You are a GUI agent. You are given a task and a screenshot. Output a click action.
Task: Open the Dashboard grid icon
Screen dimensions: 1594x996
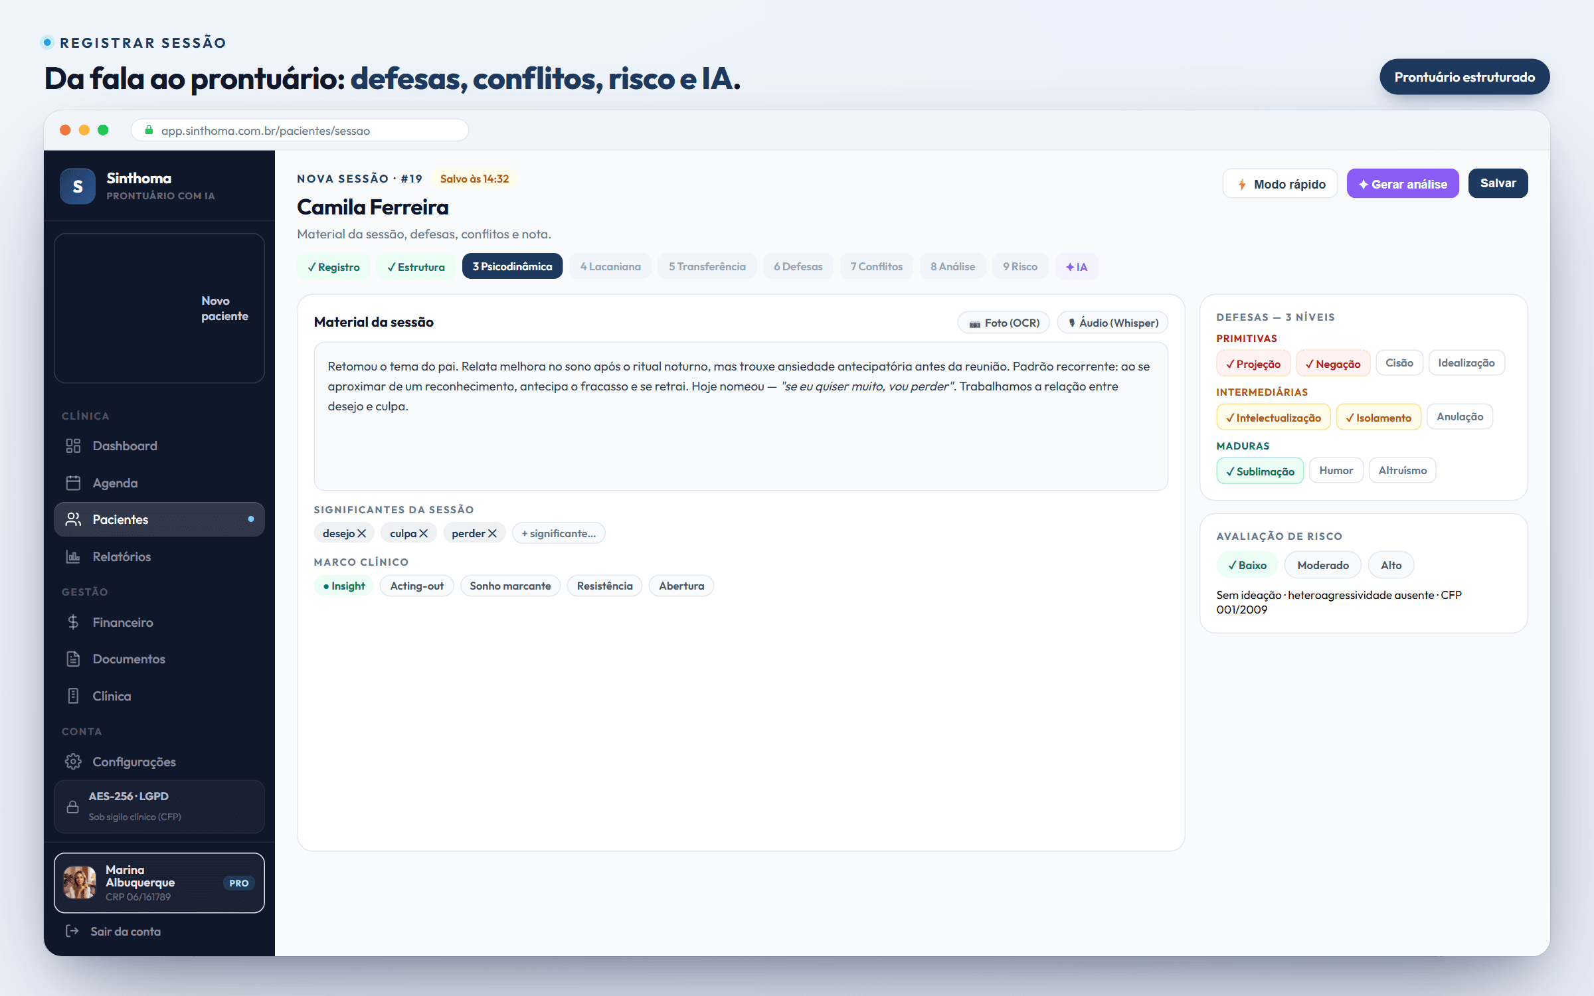click(73, 446)
